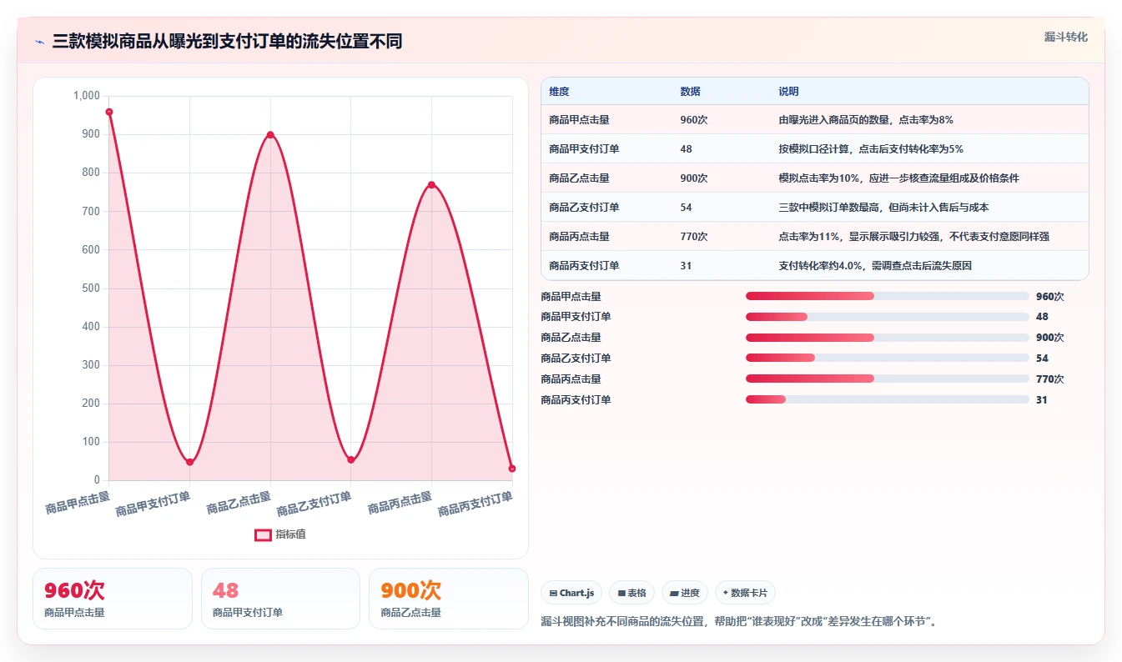Click progress value 31

coord(1042,400)
